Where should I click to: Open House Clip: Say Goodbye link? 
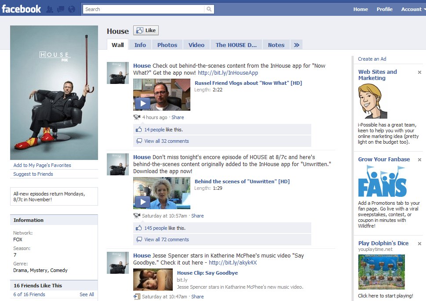coord(208,273)
